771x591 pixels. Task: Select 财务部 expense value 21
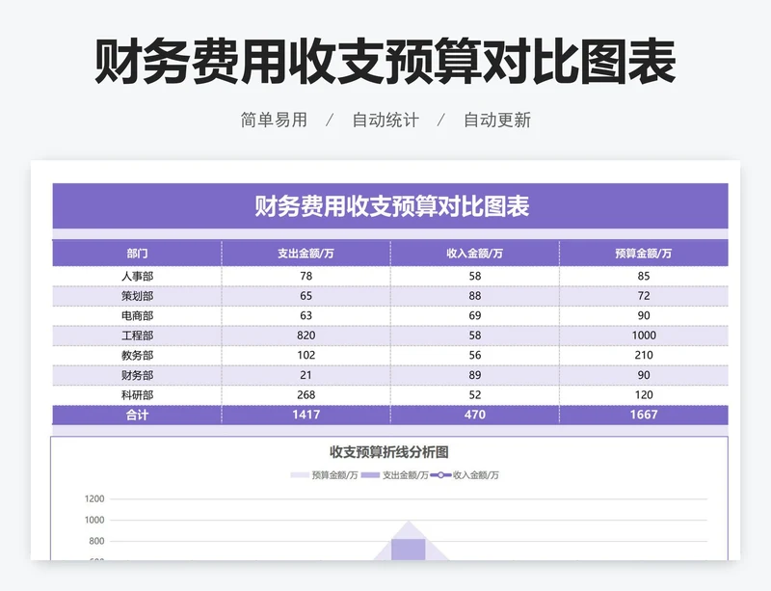coord(306,375)
